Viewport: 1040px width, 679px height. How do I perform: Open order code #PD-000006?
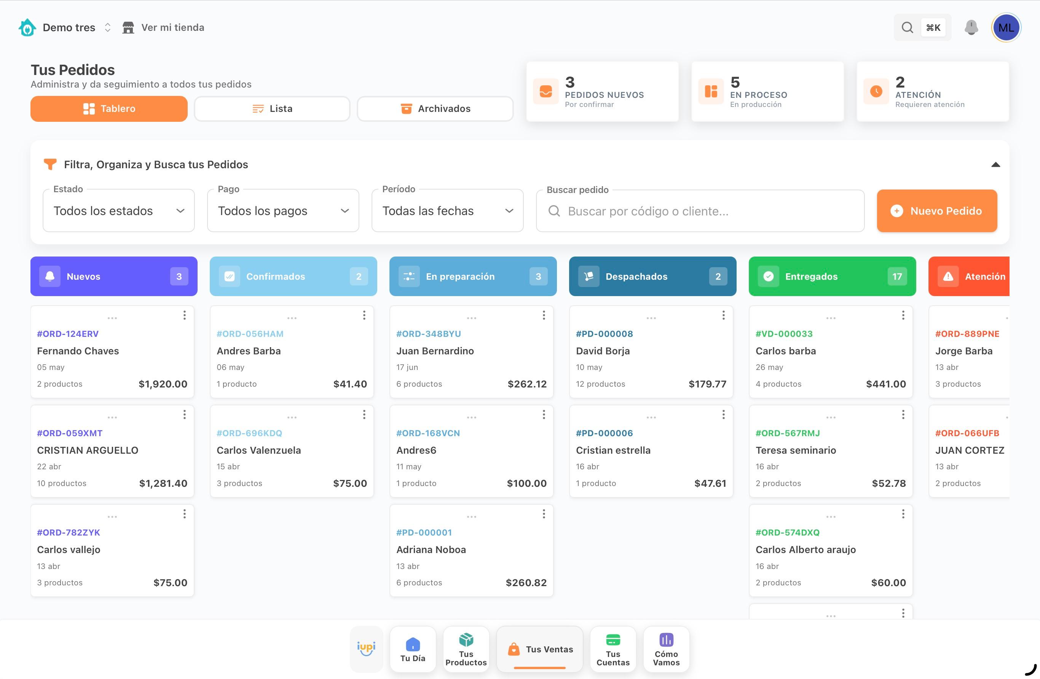pyautogui.click(x=604, y=433)
